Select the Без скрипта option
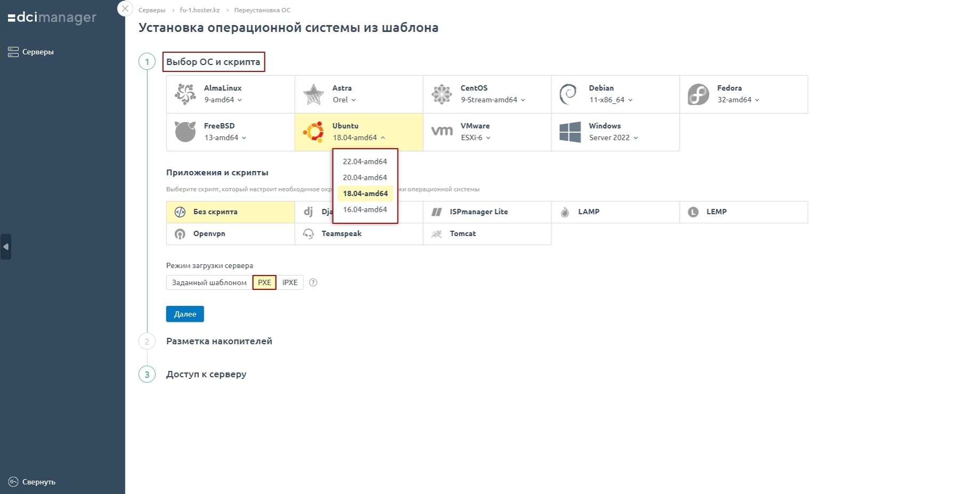Screen dimensions: 976x494 click(230, 212)
